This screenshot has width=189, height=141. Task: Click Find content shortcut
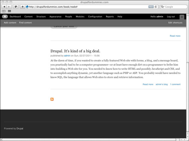tap(25, 23)
